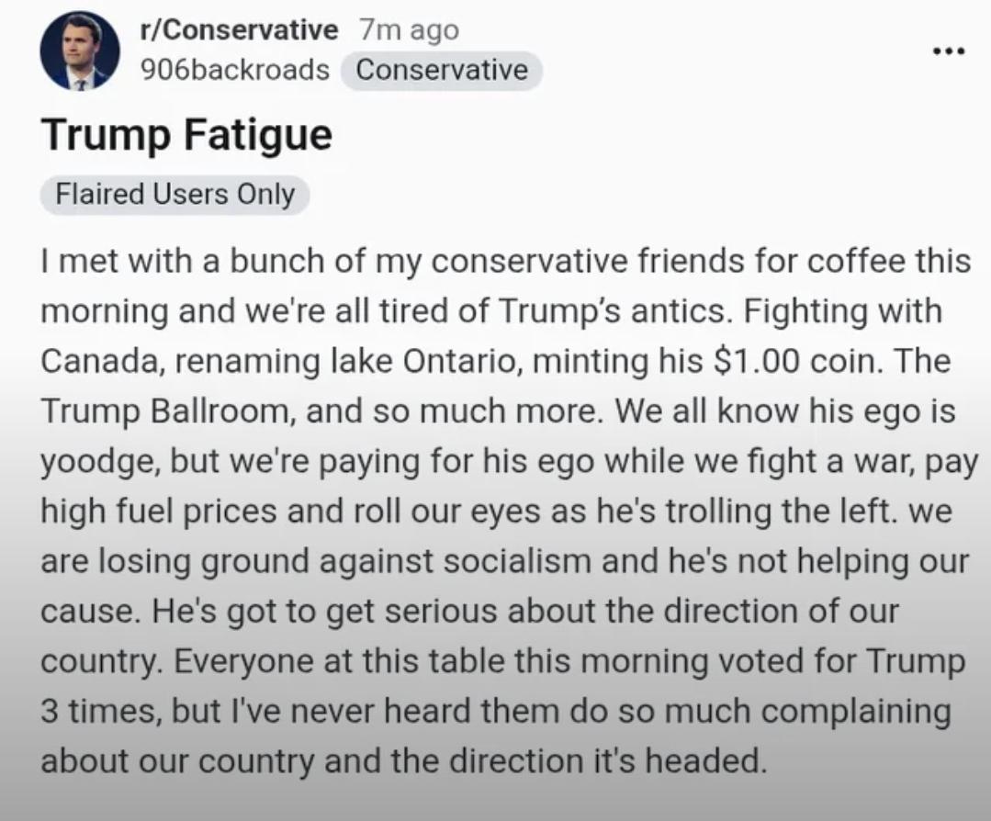Filter by Flaired Users Only tag
991x821 pixels.
[175, 194]
